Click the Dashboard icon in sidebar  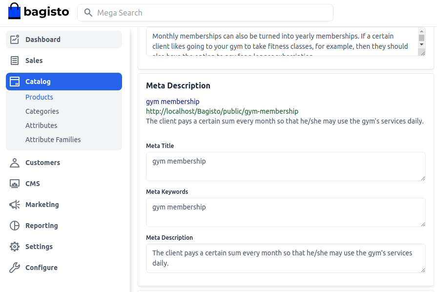coord(15,40)
